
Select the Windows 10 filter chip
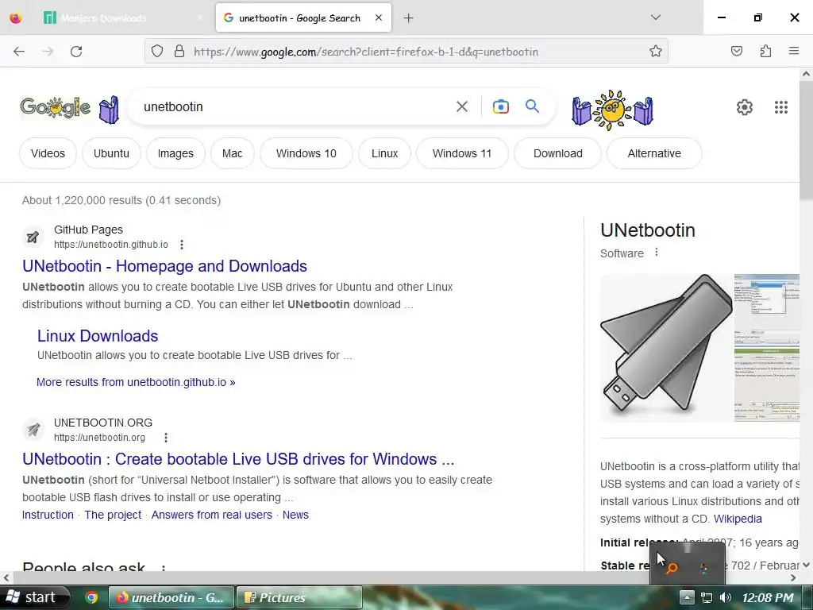click(306, 153)
